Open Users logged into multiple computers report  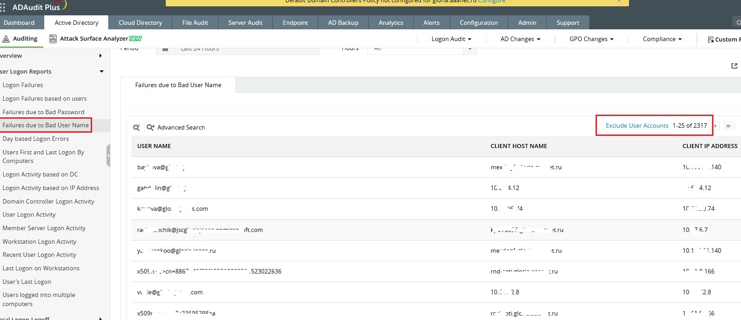(x=39, y=299)
